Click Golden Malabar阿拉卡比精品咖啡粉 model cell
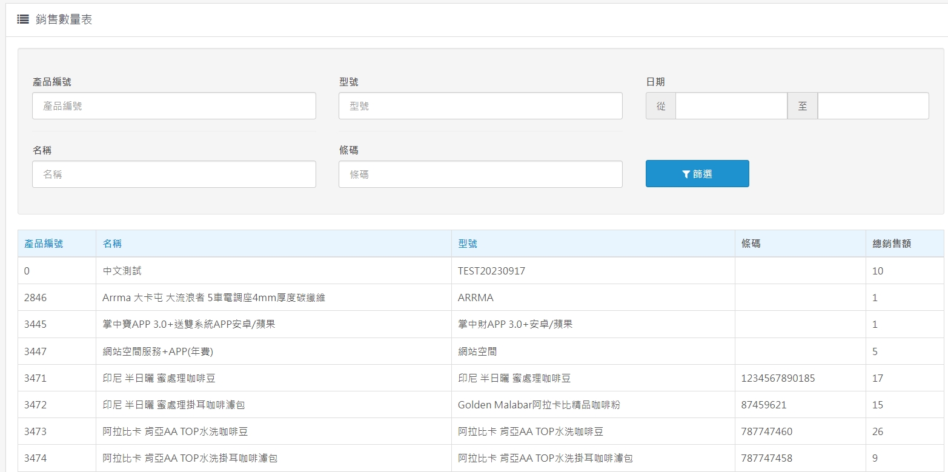The width and height of the screenshot is (948, 472). 539,405
